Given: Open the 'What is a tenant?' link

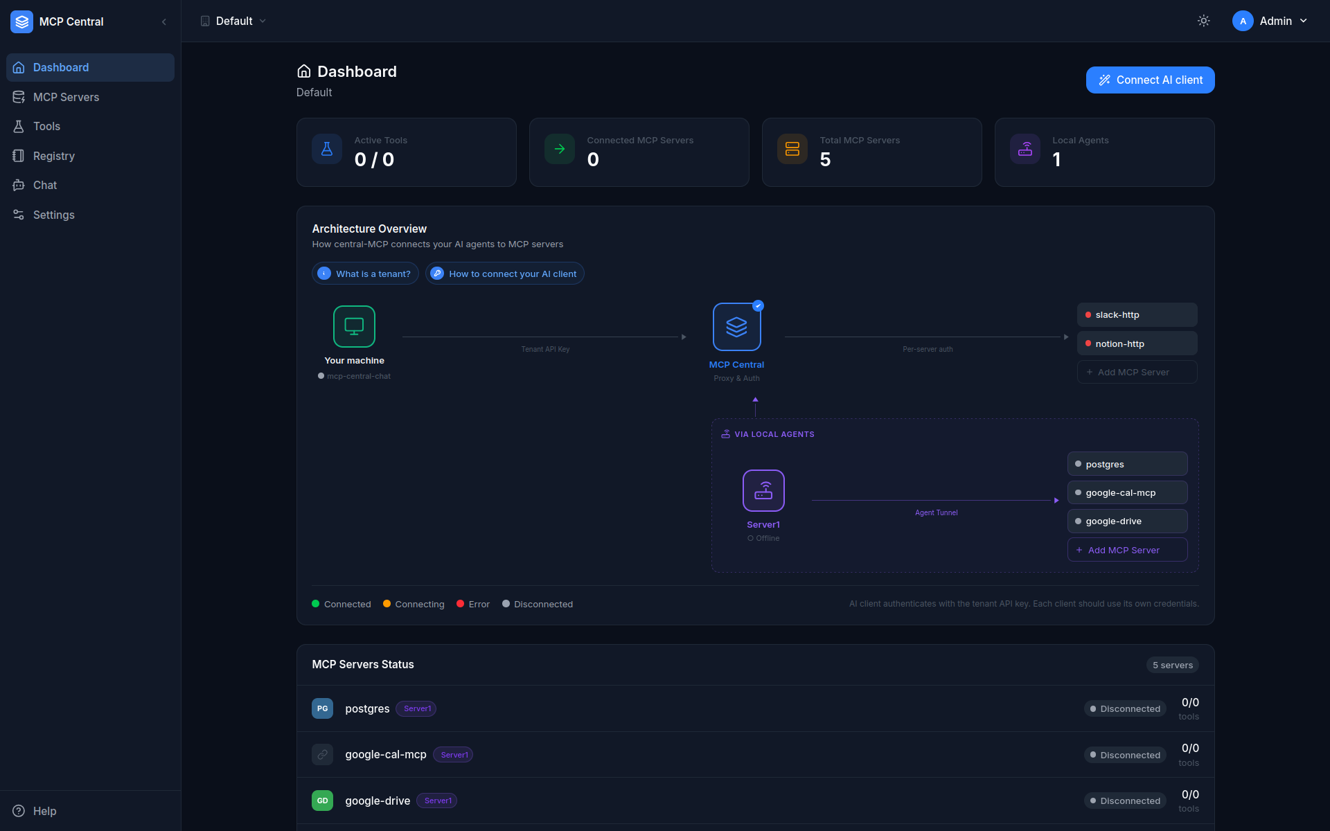Looking at the screenshot, I should [365, 274].
